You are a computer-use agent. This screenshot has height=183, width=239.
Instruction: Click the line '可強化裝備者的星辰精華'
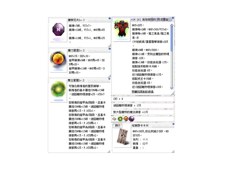pos(84,86)
